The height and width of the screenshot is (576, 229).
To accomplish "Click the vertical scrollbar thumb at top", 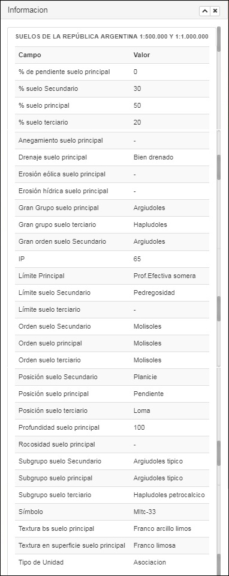I will point(219,39).
